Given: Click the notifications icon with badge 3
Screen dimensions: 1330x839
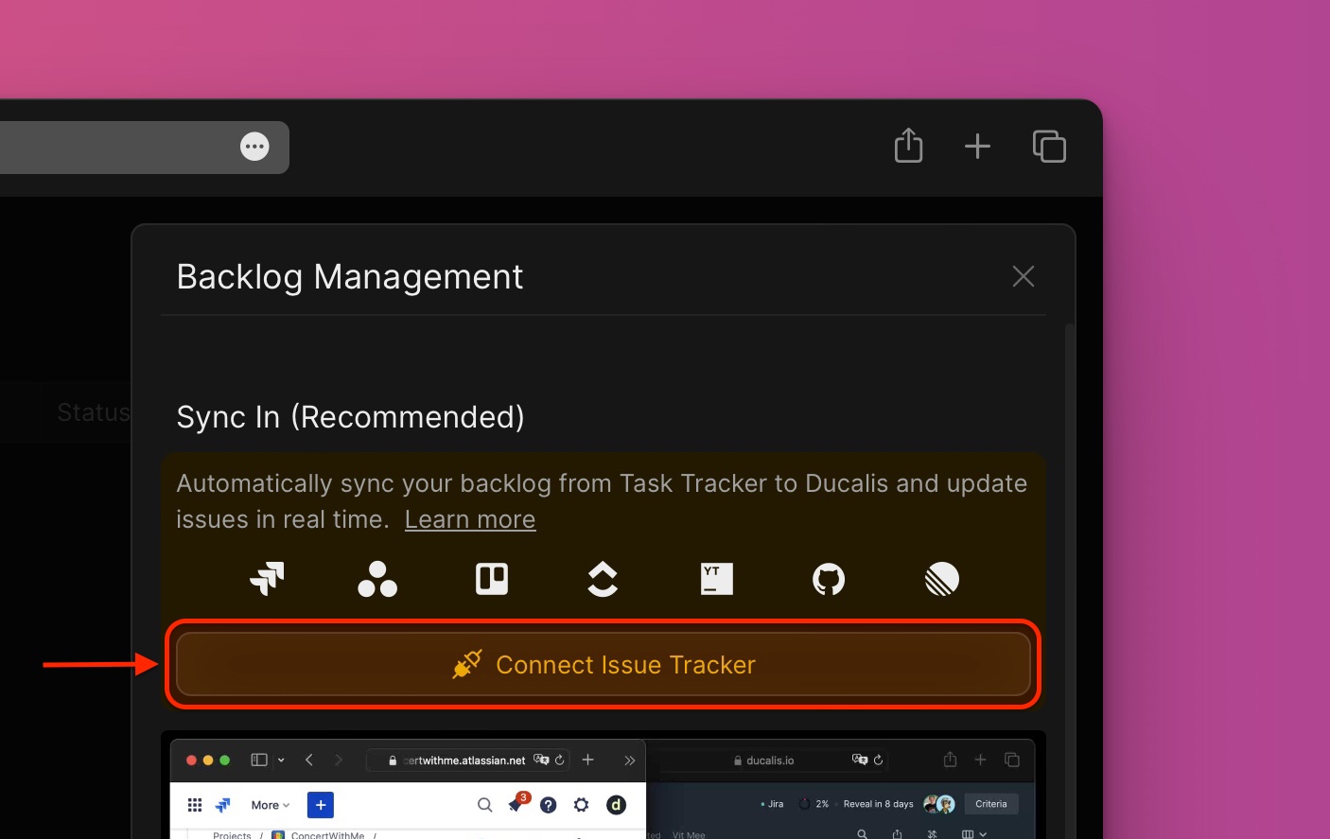Looking at the screenshot, I should [517, 803].
